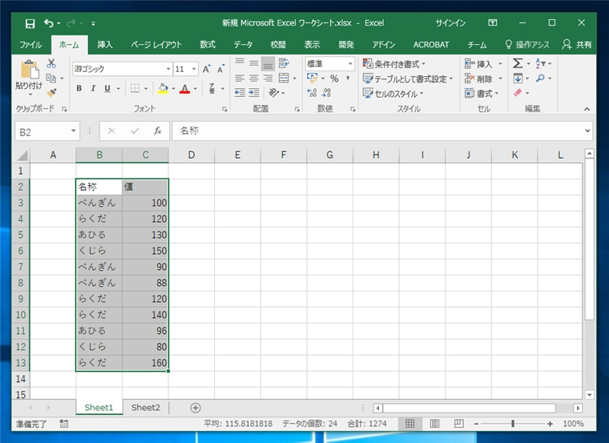Click 書式 in the Cells group

(x=482, y=94)
